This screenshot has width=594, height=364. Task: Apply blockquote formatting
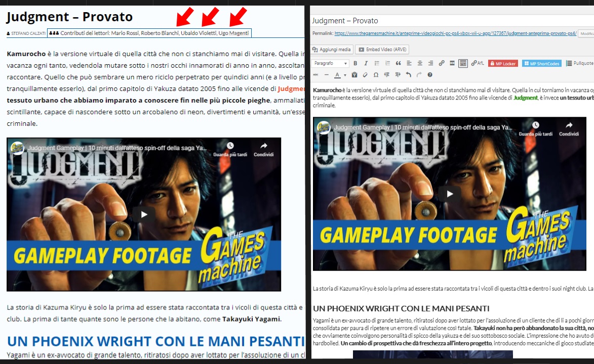pyautogui.click(x=398, y=63)
